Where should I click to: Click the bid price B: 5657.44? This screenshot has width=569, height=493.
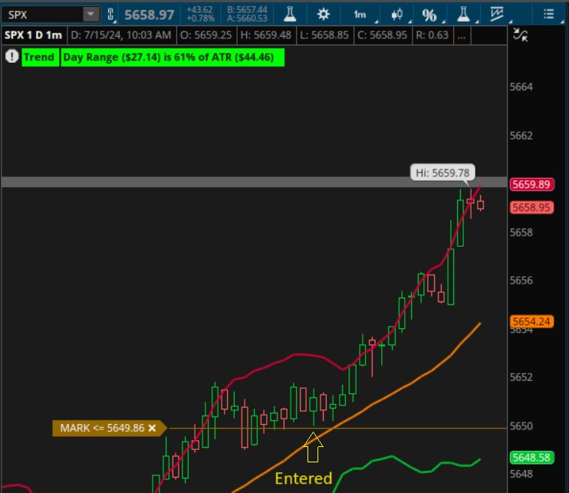247,10
